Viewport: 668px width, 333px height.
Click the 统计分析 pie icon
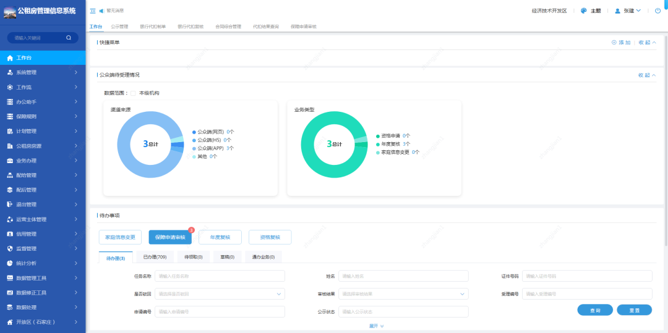point(11,263)
